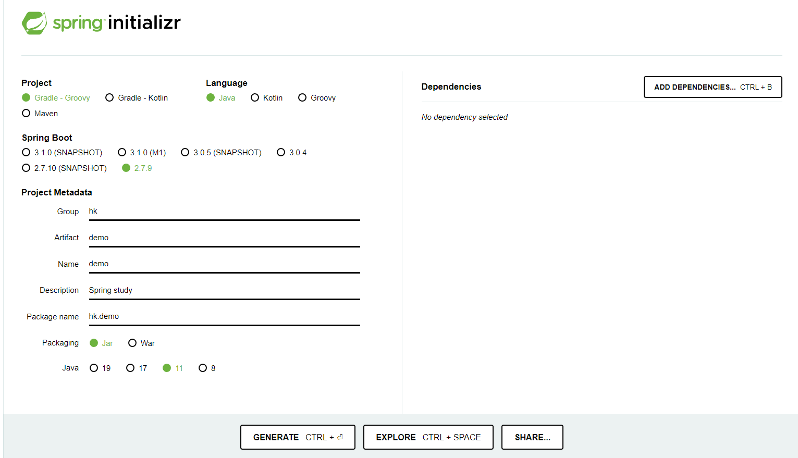Open the SHARE... dialog

point(532,437)
